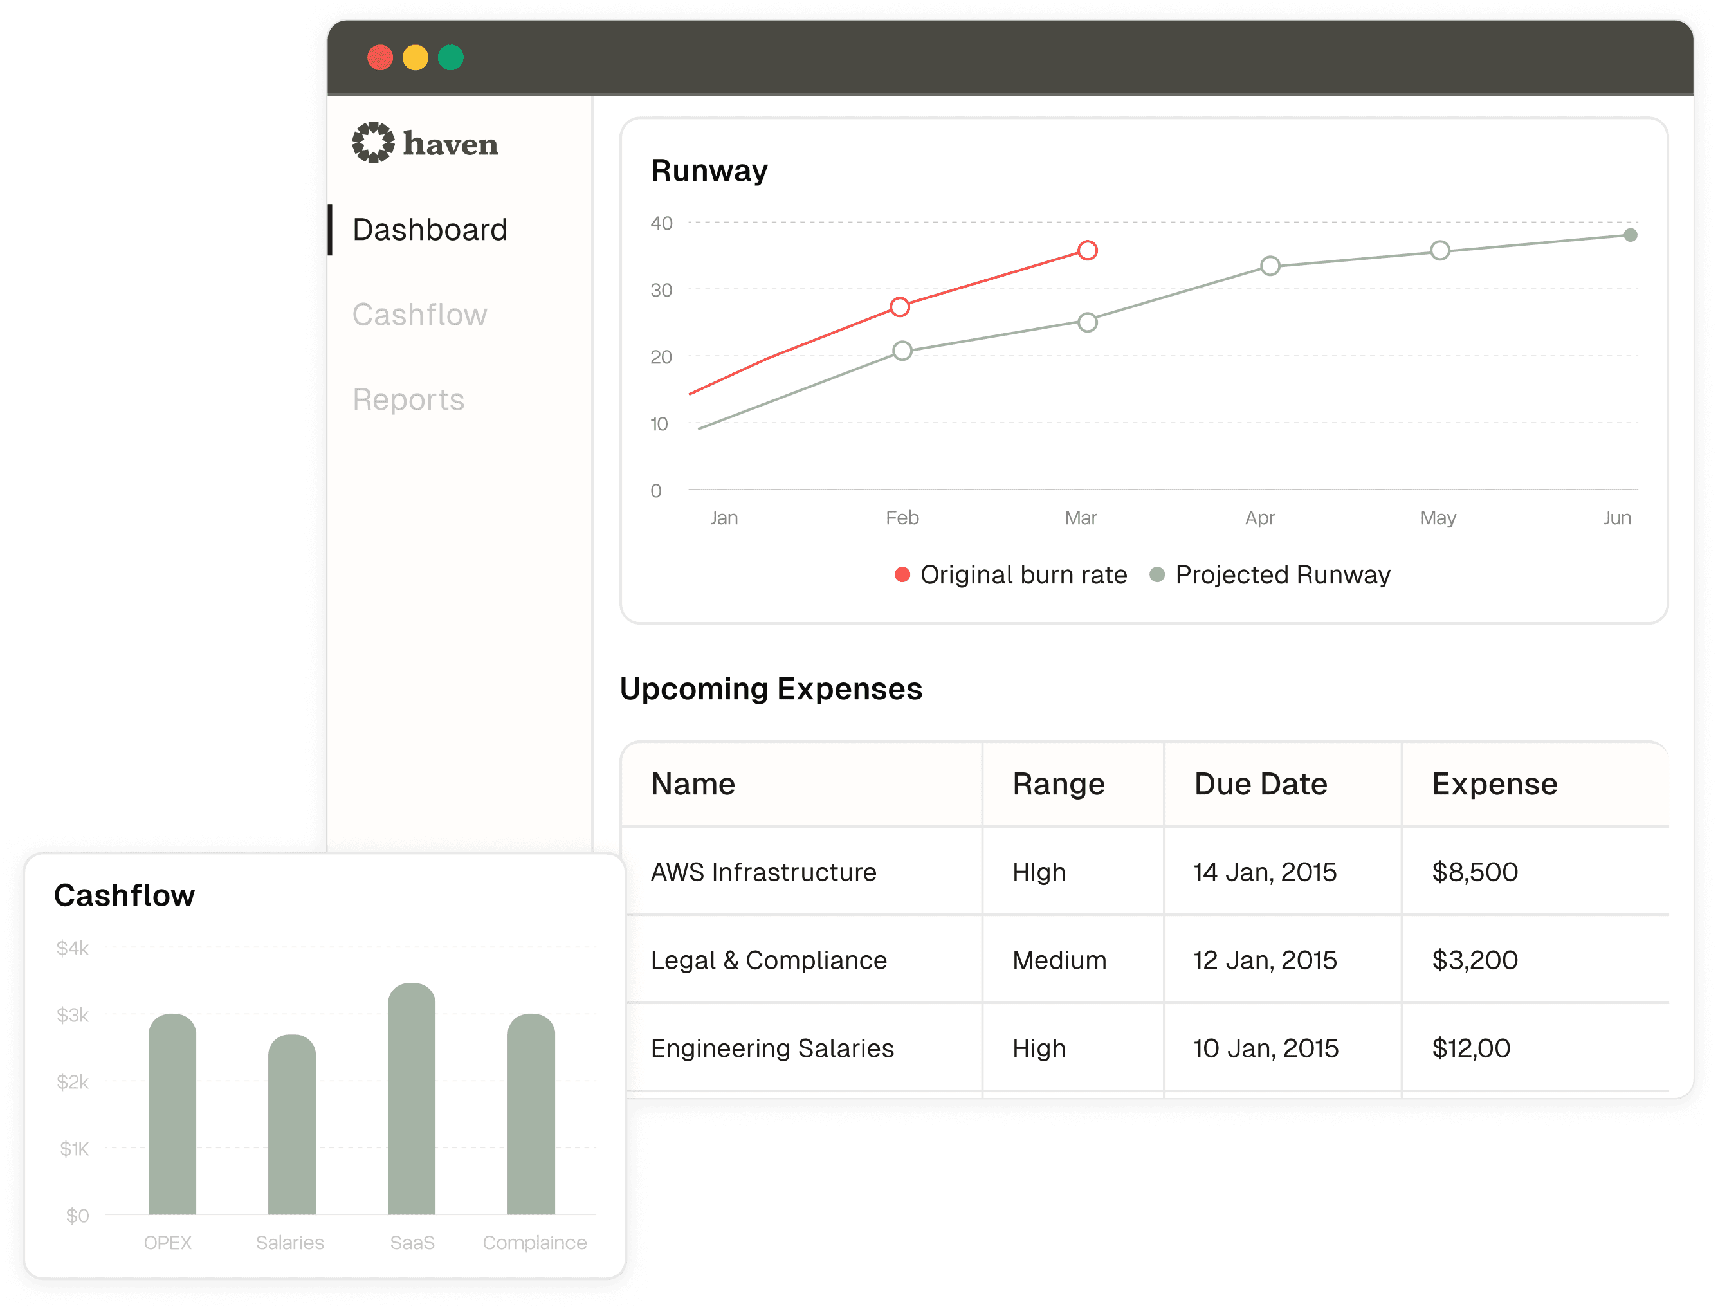Image resolution: width=1718 pixels, height=1307 pixels.
Task: Click the red window close dot
Action: click(379, 58)
